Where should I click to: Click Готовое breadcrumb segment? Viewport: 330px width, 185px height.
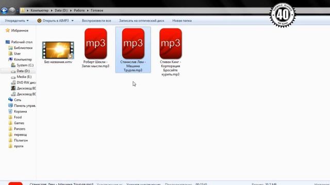[97, 10]
